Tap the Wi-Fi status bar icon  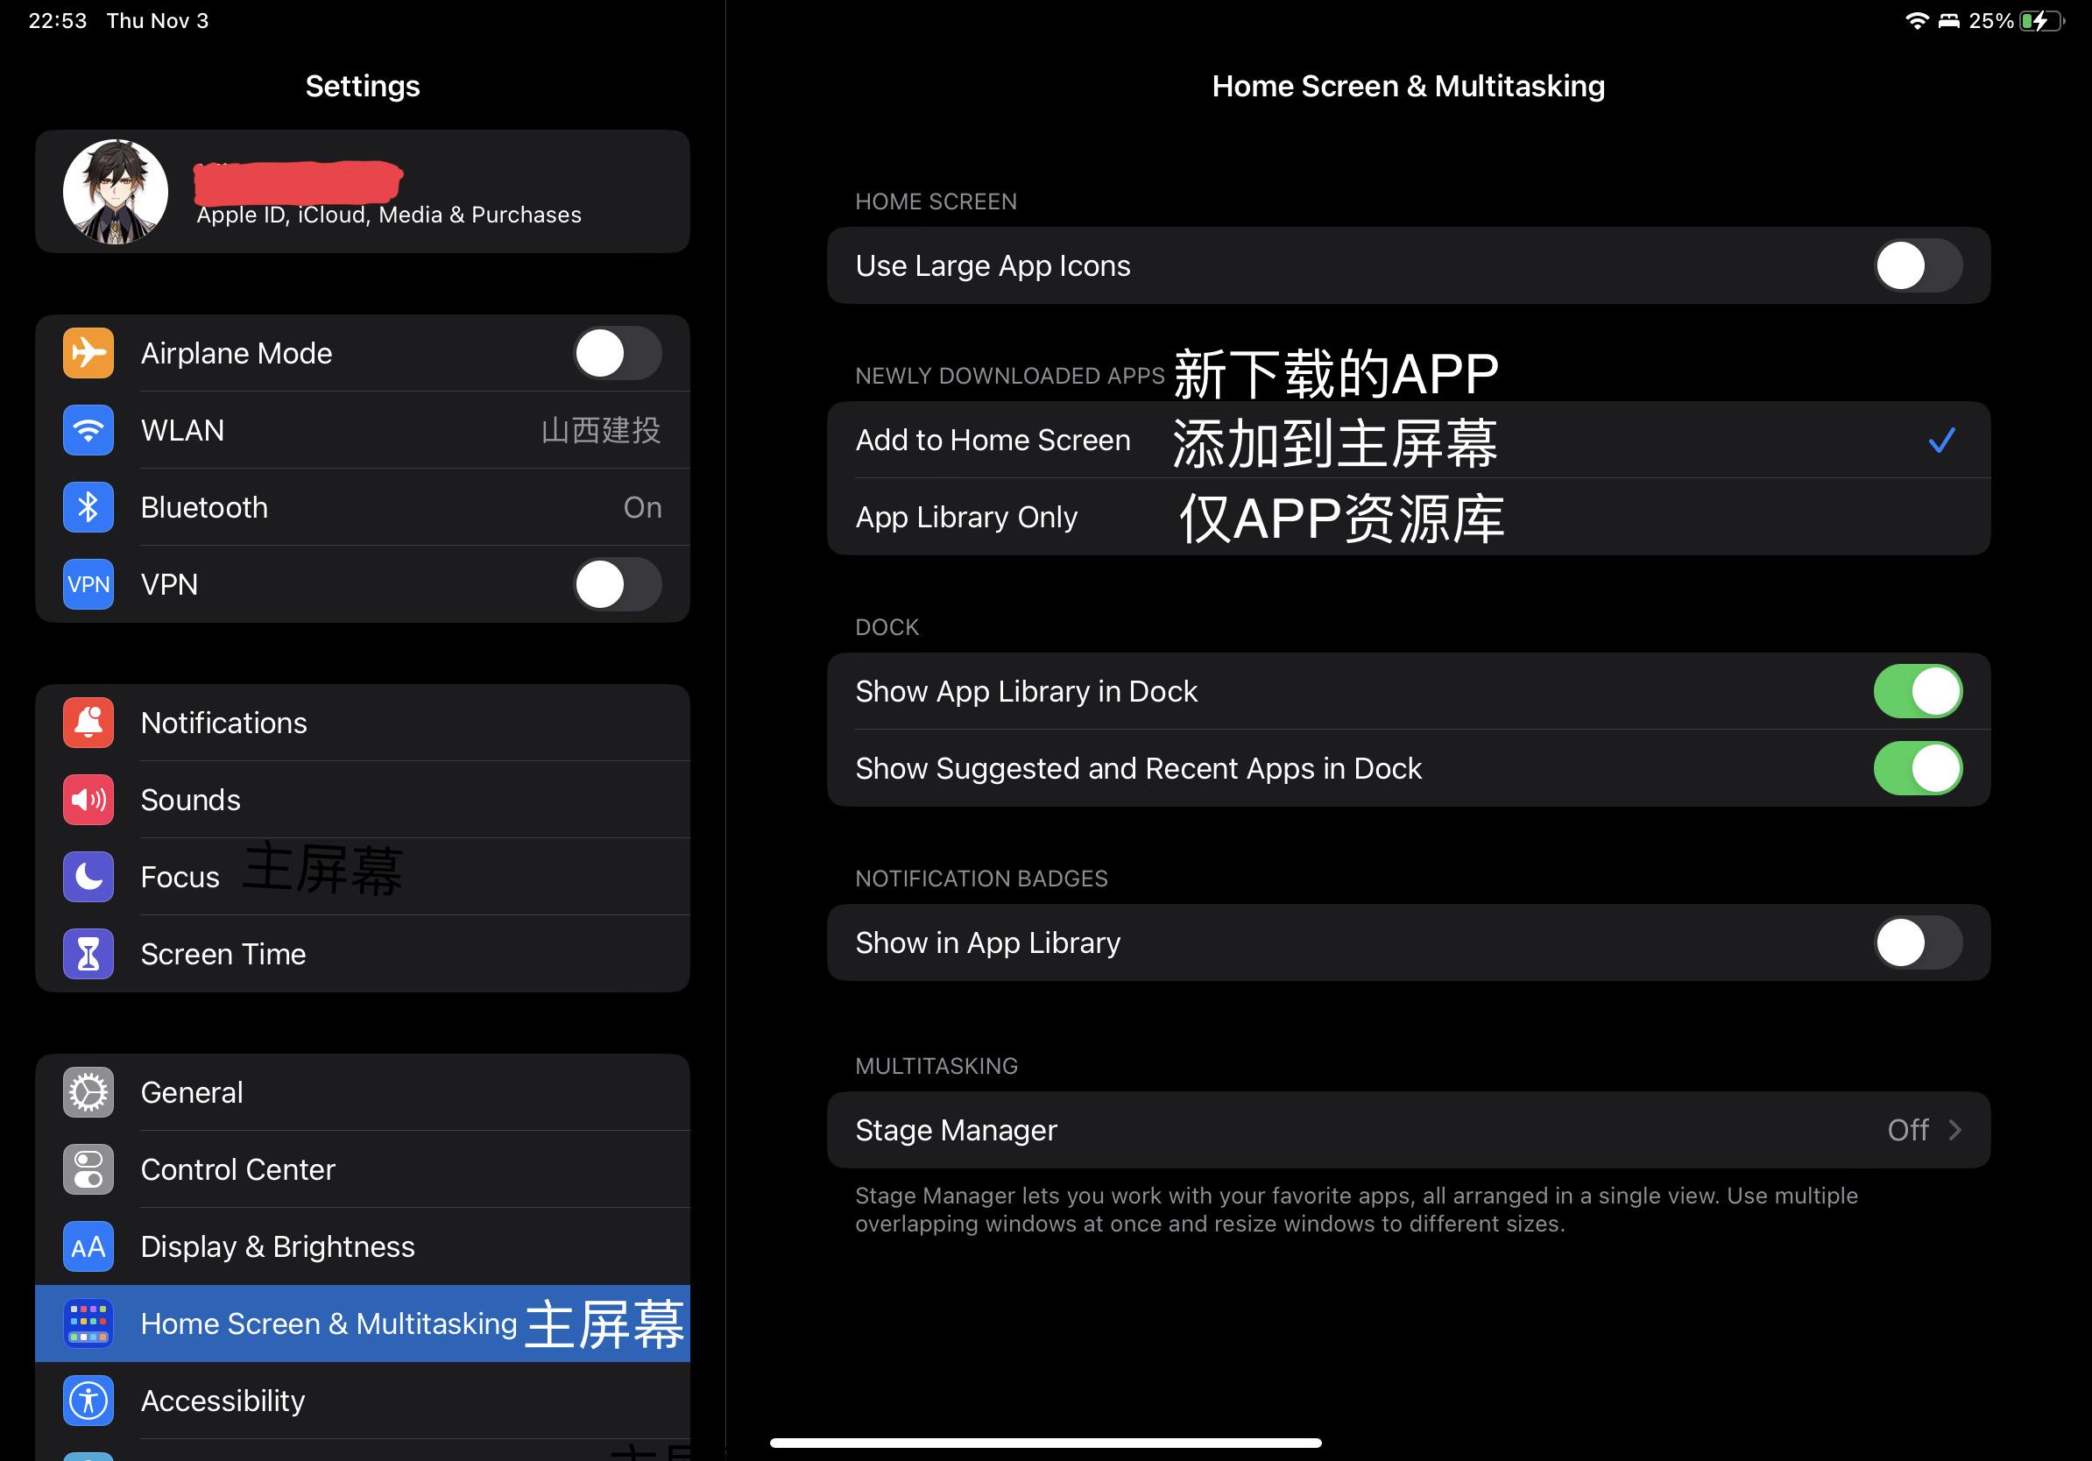(1917, 20)
